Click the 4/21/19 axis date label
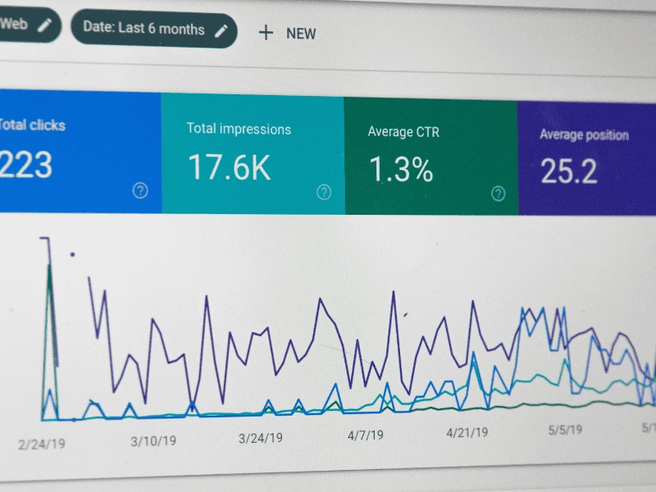Image resolution: width=656 pixels, height=492 pixels. (x=467, y=431)
